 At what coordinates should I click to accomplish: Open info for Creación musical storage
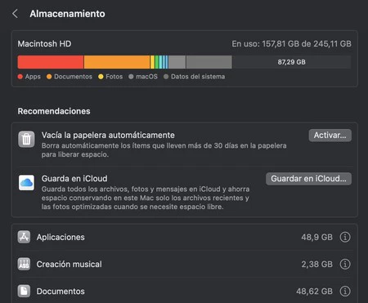345,264
